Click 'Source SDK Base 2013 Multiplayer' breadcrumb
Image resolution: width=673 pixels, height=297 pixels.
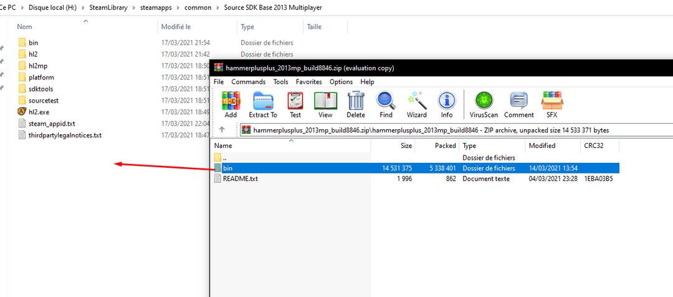[273, 7]
